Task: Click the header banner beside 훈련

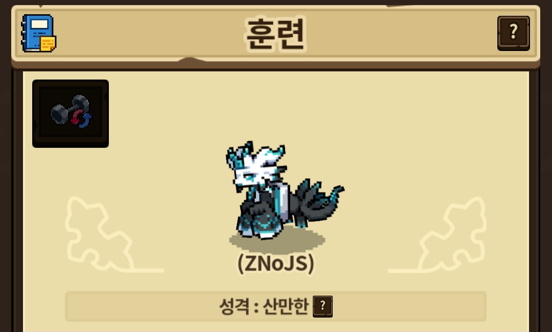Action: (387, 33)
